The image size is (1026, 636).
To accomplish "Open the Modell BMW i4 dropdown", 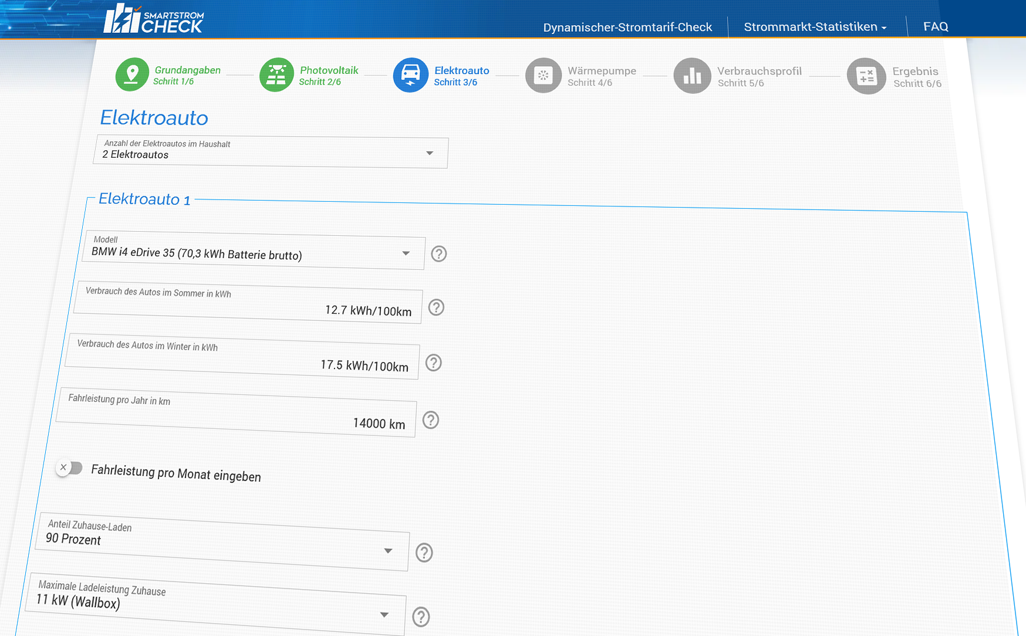I will coord(253,251).
